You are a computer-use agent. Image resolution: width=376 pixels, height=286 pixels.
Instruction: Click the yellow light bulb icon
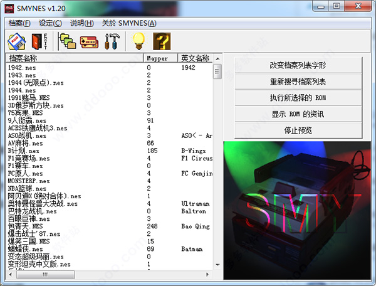[x=139, y=41]
